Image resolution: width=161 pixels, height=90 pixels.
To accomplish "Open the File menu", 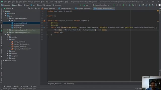I will (6, 2).
